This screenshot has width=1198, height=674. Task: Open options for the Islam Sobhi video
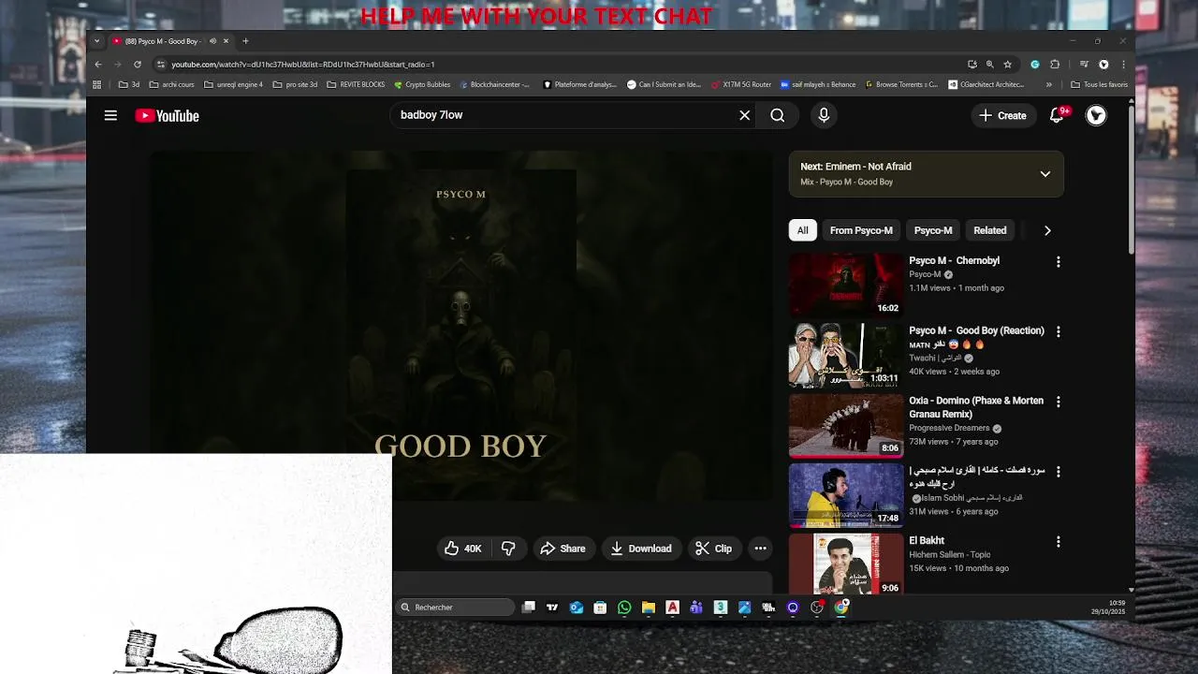[1059, 472]
